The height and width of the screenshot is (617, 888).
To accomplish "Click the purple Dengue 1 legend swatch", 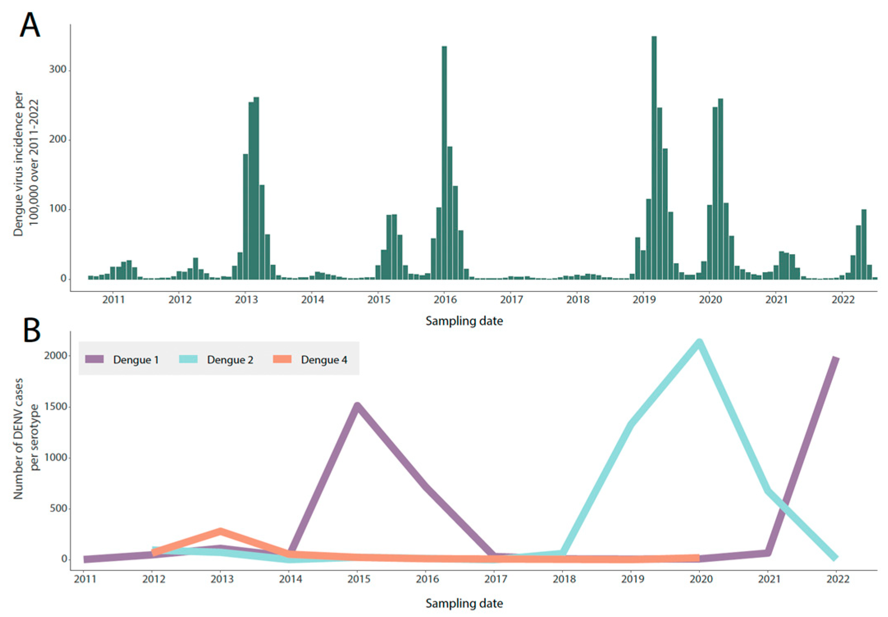I will tap(94, 360).
